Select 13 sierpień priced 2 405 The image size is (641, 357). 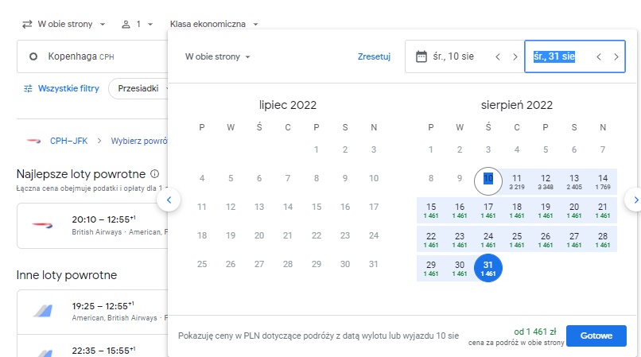[574, 181]
